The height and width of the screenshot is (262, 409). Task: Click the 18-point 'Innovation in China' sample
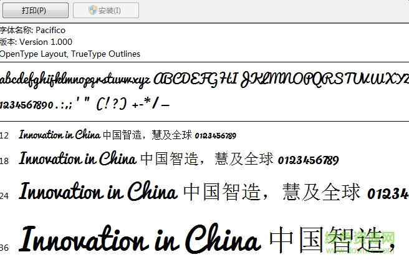(78, 158)
